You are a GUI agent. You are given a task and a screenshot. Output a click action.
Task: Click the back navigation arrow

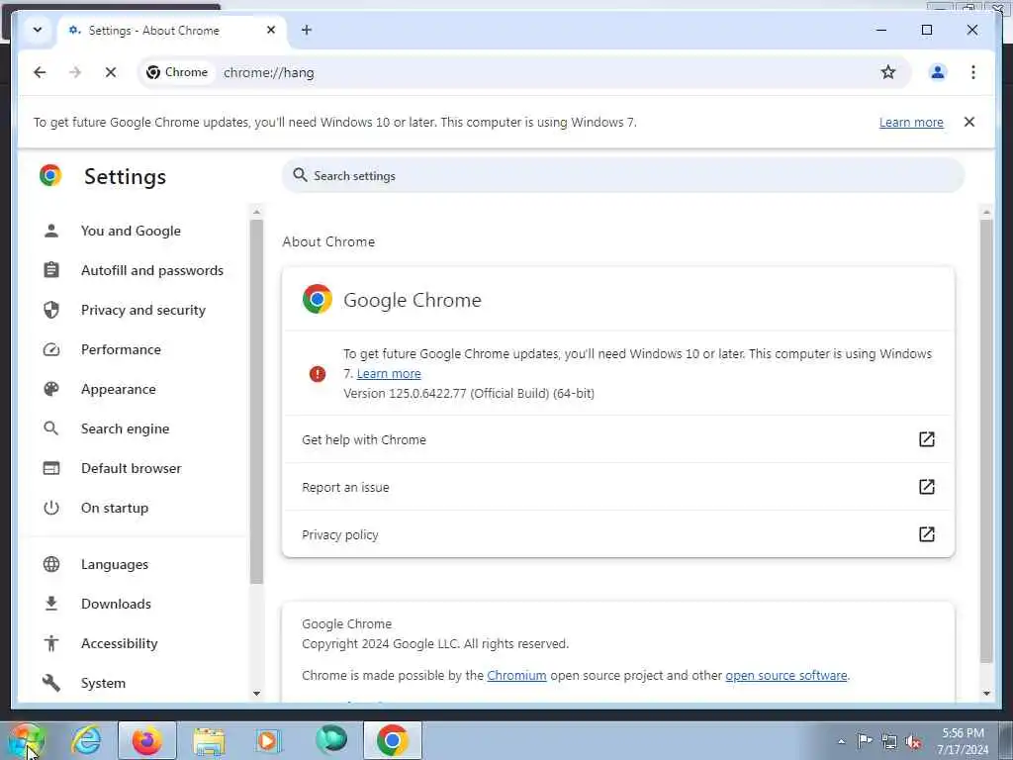point(40,72)
